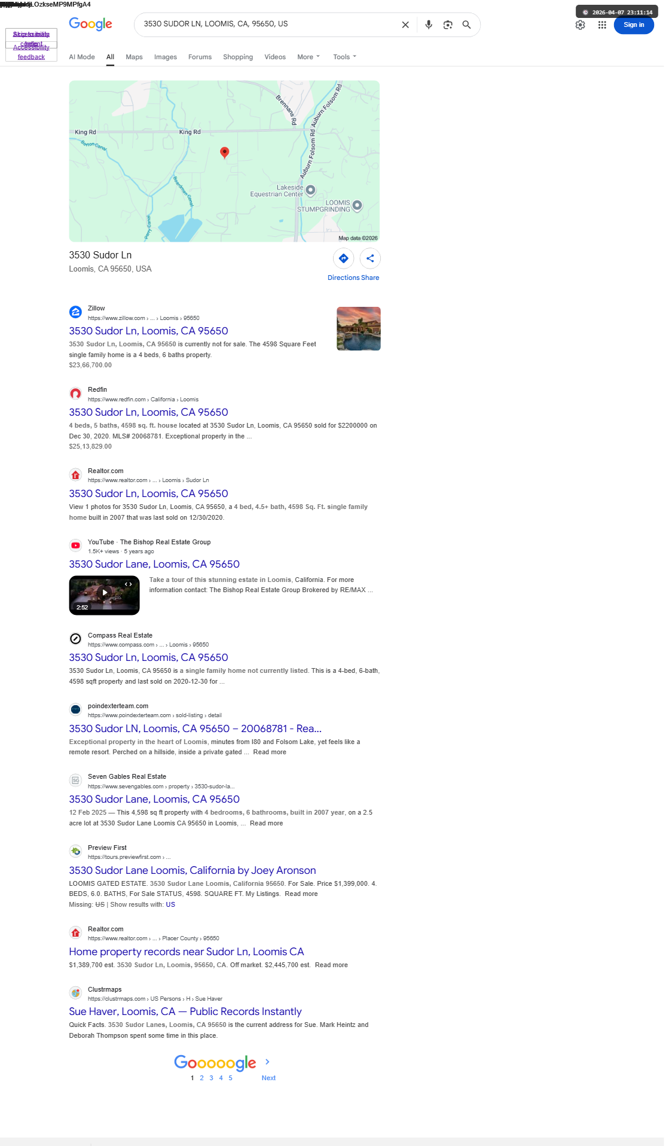This screenshot has width=672, height=1146.
Task: Open Seven Gables 3530 Sudor Lane link
Action: [x=154, y=799]
